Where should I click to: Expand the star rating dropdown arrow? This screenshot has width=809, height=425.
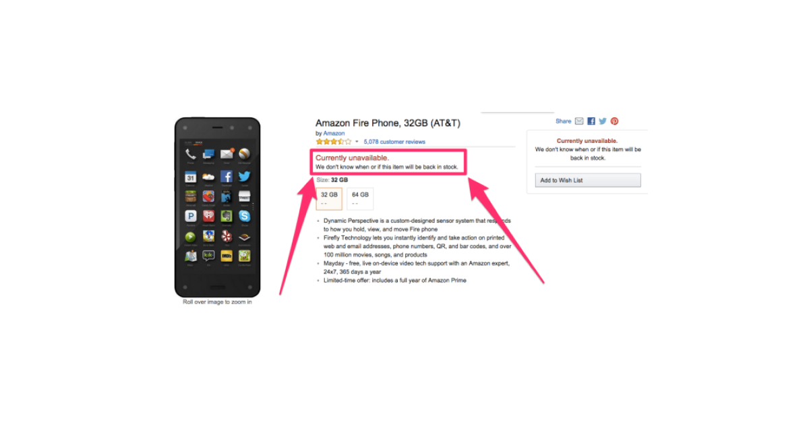357,142
